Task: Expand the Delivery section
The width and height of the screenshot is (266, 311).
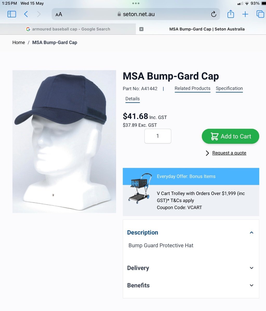Action: [x=191, y=268]
